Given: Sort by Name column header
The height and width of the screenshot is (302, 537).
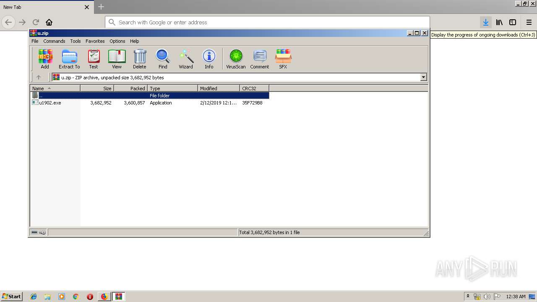Looking at the screenshot, I should (x=55, y=89).
